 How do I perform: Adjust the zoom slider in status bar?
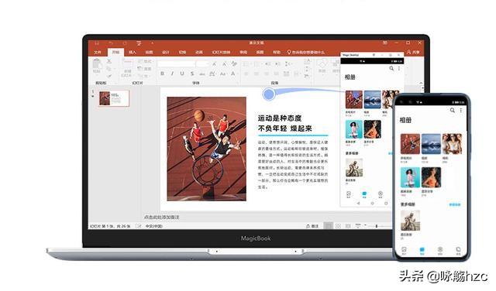point(377,226)
